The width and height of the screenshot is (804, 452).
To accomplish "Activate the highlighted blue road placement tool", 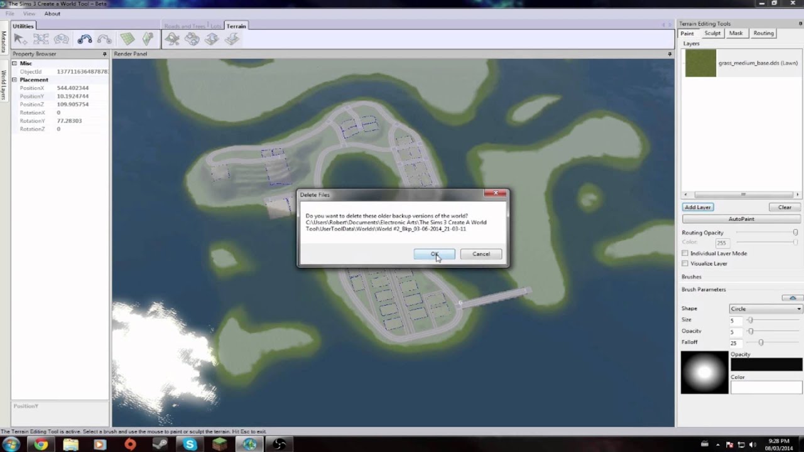I will [x=85, y=40].
